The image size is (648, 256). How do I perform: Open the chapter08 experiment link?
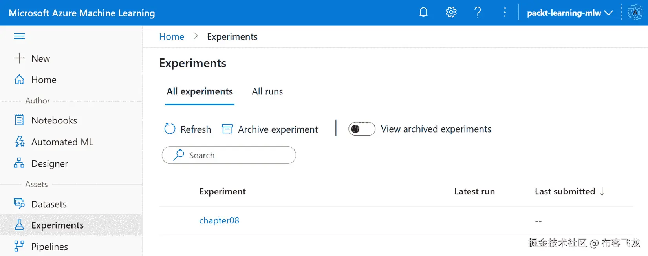[219, 220]
